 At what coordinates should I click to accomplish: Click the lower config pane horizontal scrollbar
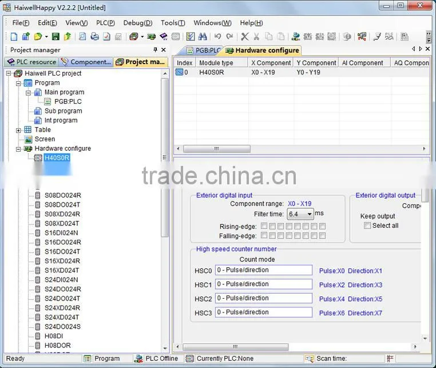[235, 347]
